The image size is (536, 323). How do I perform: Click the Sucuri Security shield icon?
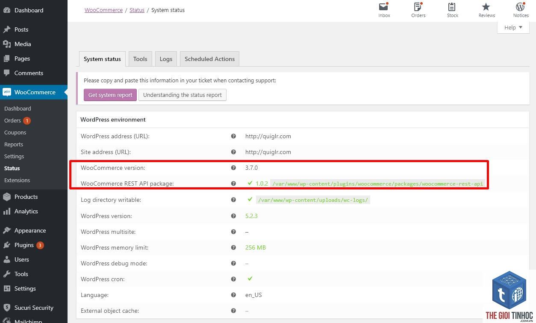click(6, 308)
